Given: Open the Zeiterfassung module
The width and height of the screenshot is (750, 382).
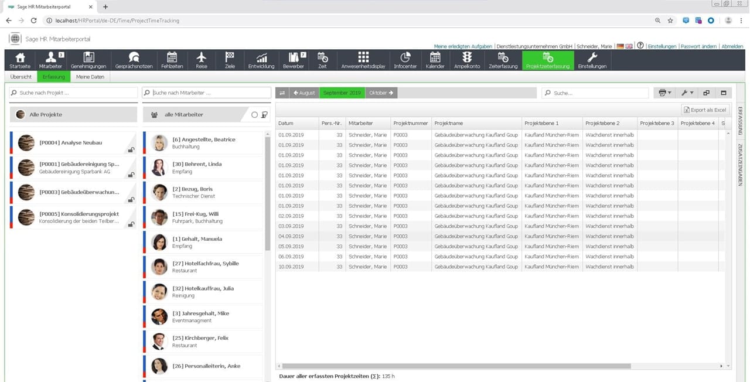Looking at the screenshot, I should pos(503,60).
